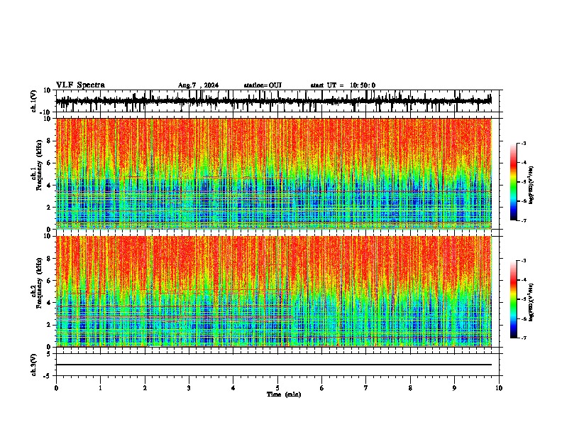Screen dimensions: 562x435
Task: Click the ch.1 voltage waveform trace
Action: (x=273, y=101)
